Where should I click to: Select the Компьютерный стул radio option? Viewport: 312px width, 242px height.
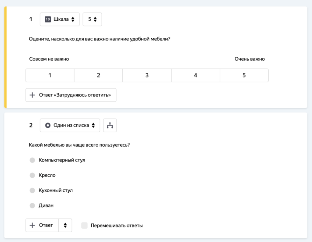32,160
